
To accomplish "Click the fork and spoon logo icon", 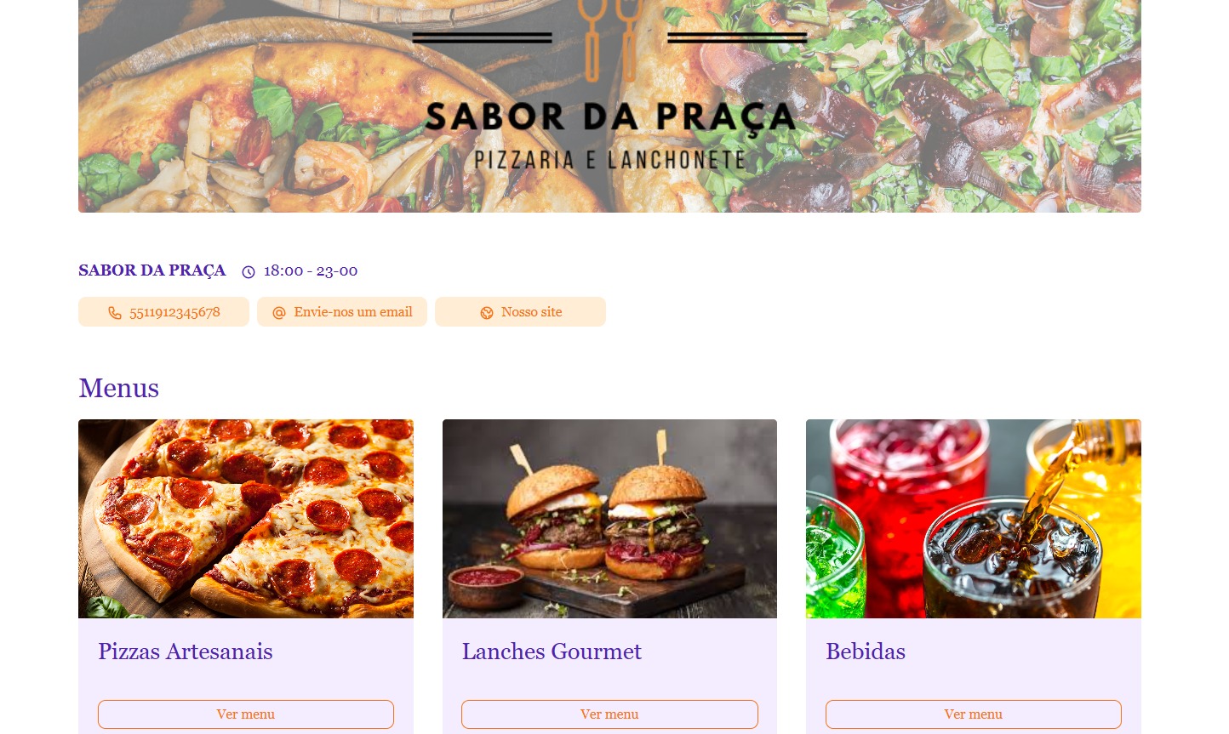I will coord(609,40).
